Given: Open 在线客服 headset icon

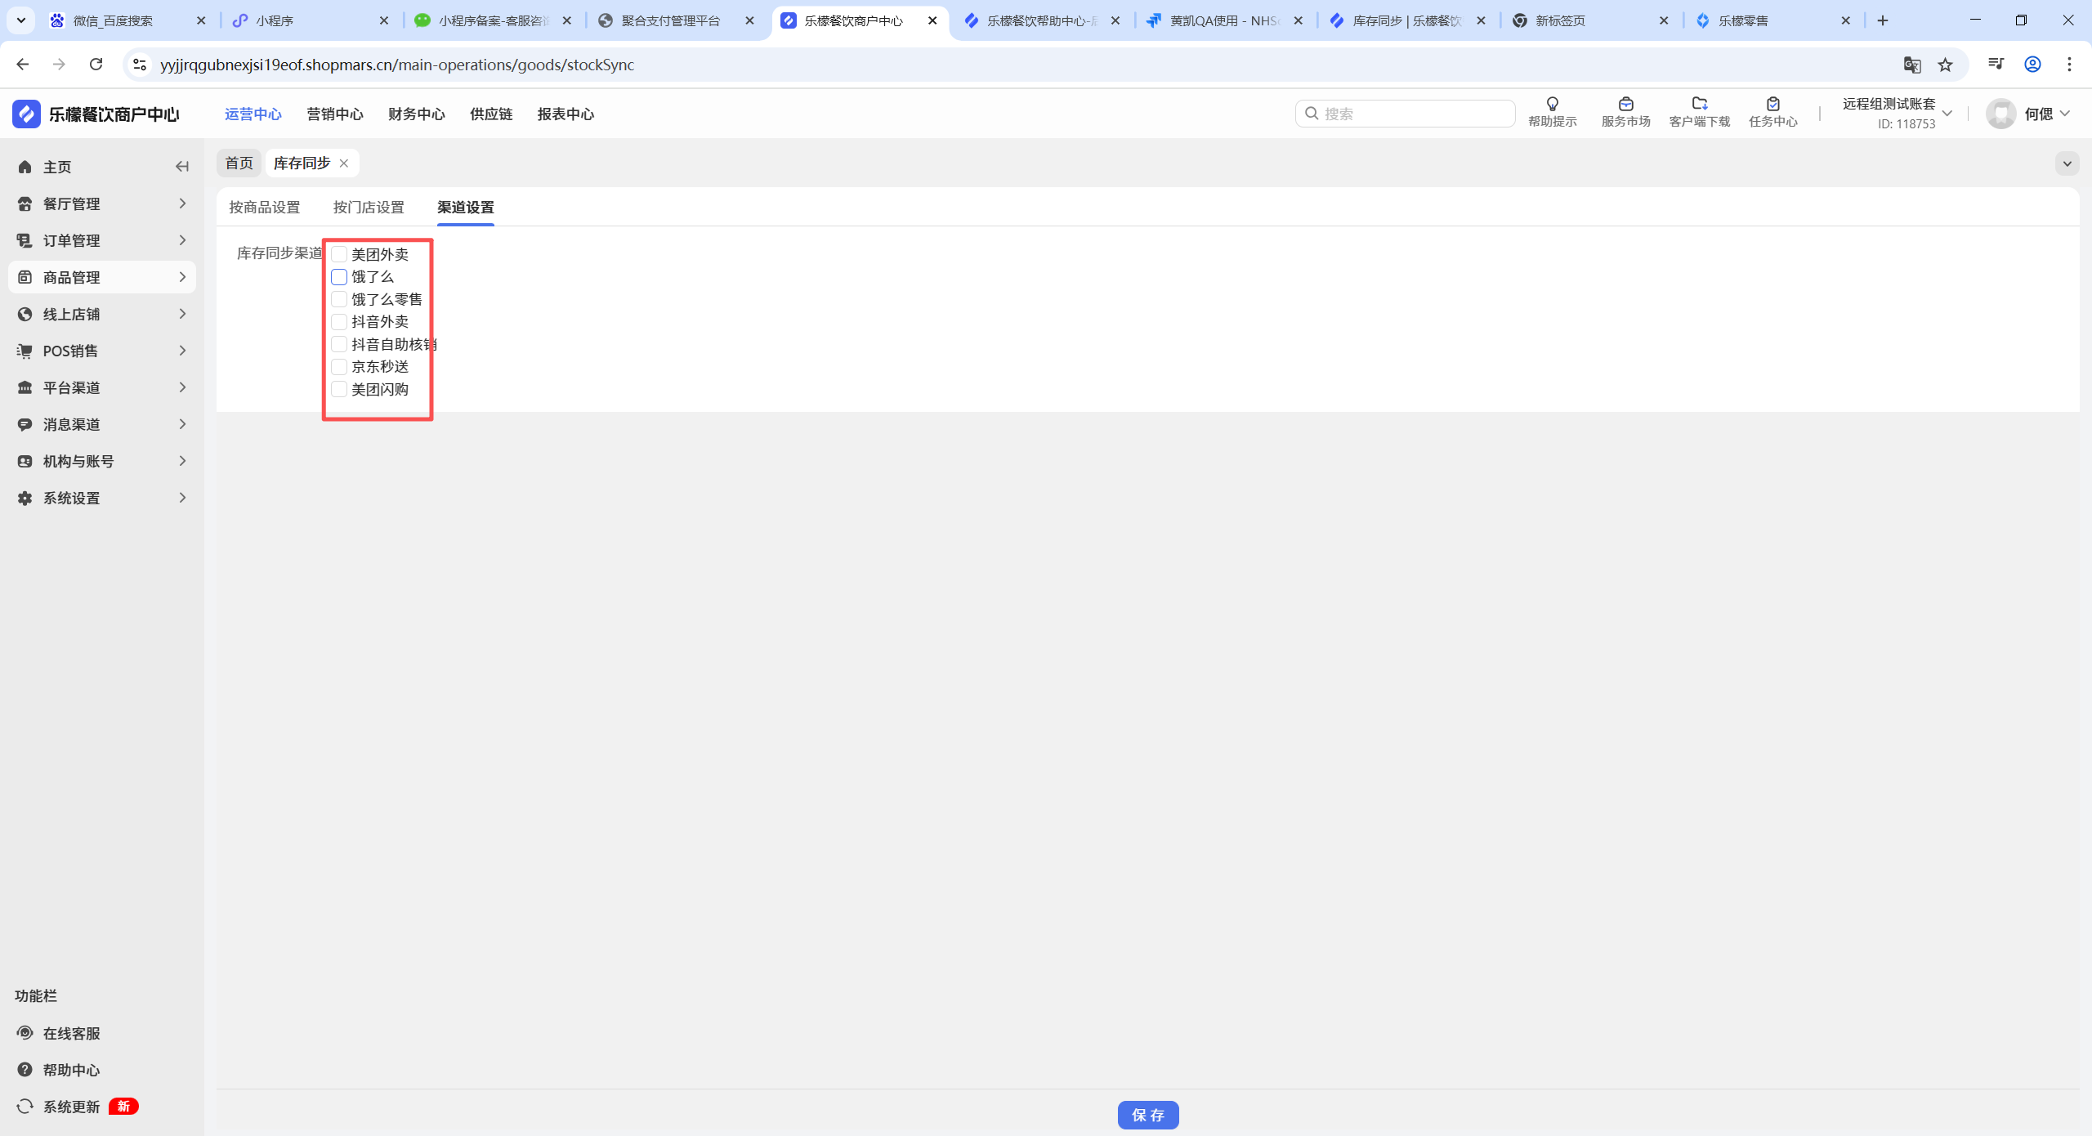Looking at the screenshot, I should (25, 1033).
